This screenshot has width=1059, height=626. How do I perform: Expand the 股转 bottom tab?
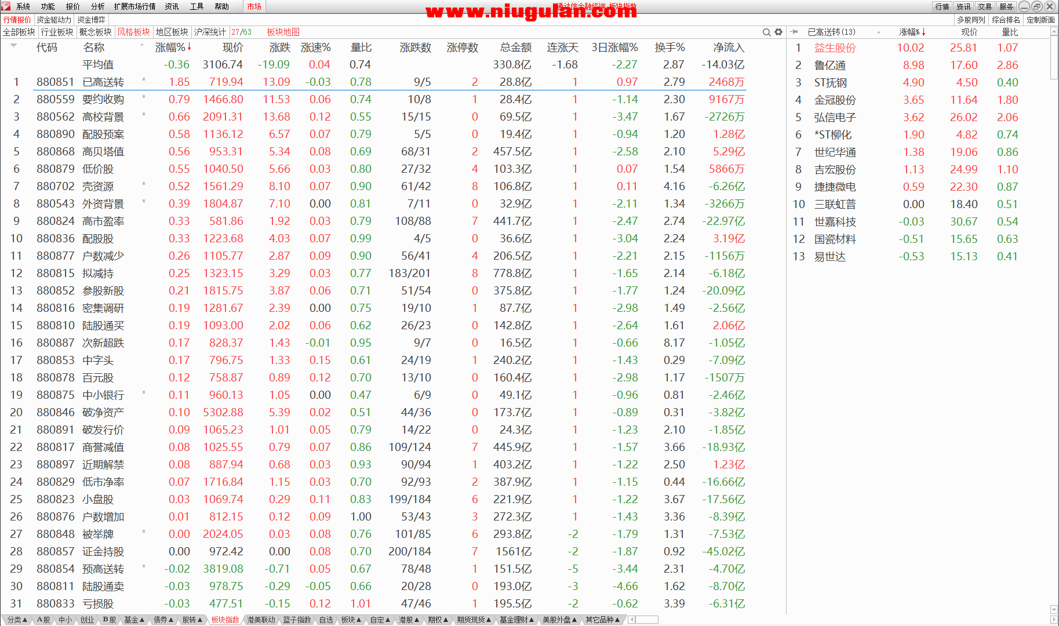[x=192, y=620]
